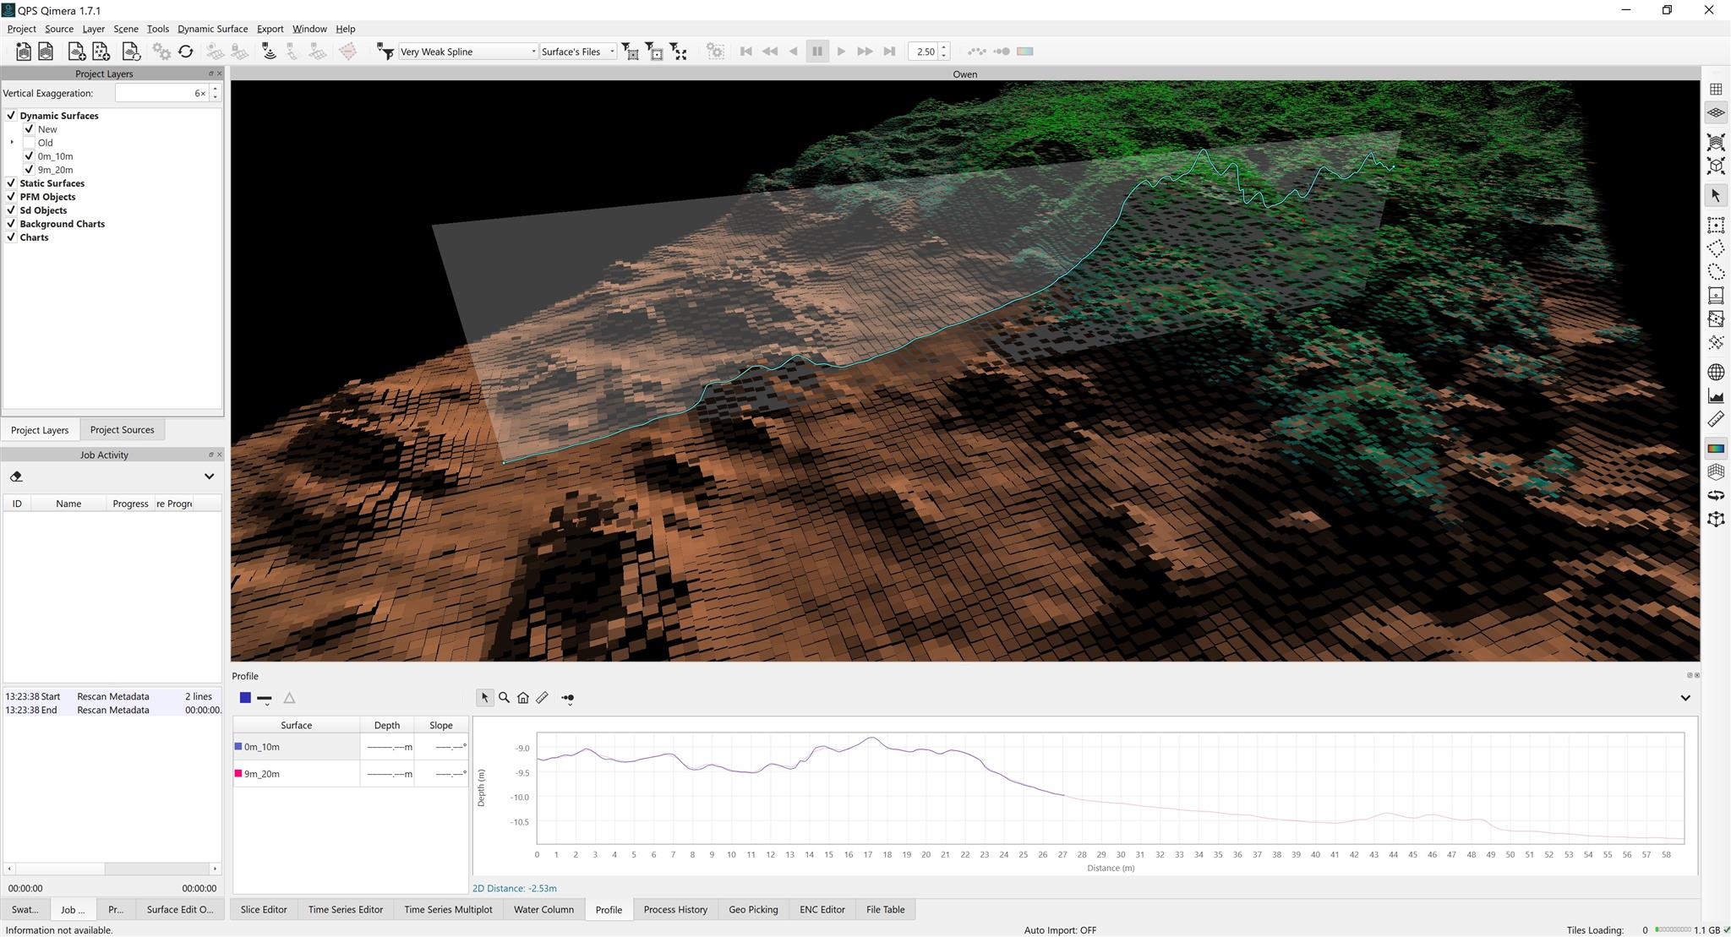
Task: Select the lasso selection tool in right sidebar
Action: (x=1715, y=272)
